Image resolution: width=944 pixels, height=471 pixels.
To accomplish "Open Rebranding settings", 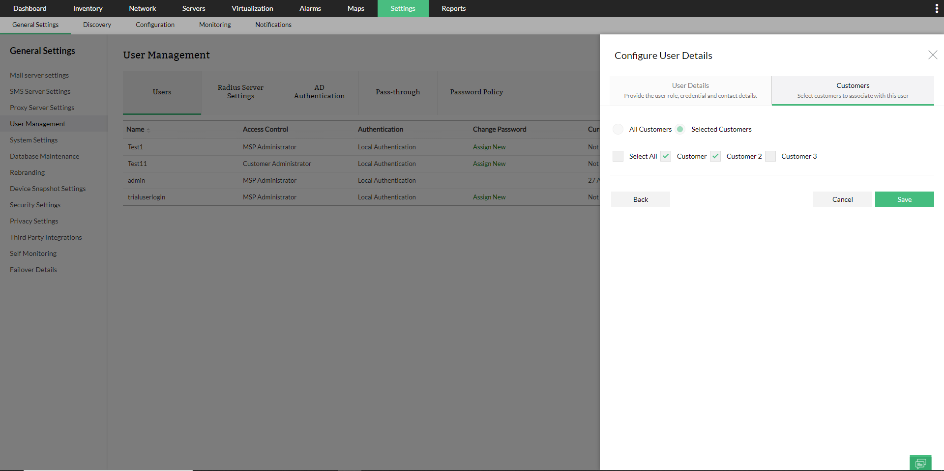I will coord(27,172).
